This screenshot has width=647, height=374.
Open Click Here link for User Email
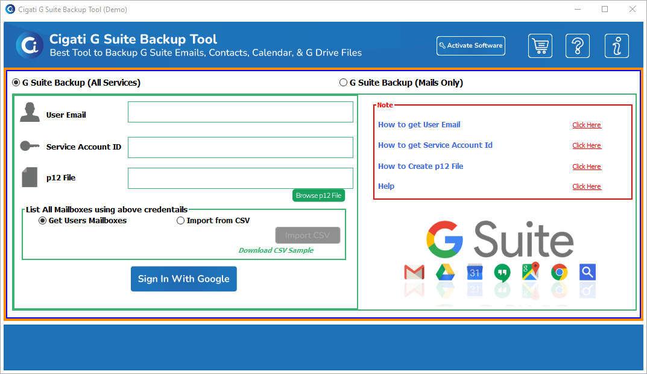586,125
